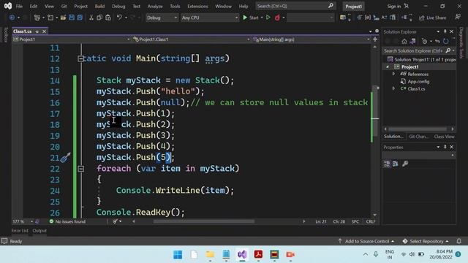Viewport: 468px width, 263px height.
Task: Collapse the Project1 node in Solution Explorer
Action: [388, 66]
